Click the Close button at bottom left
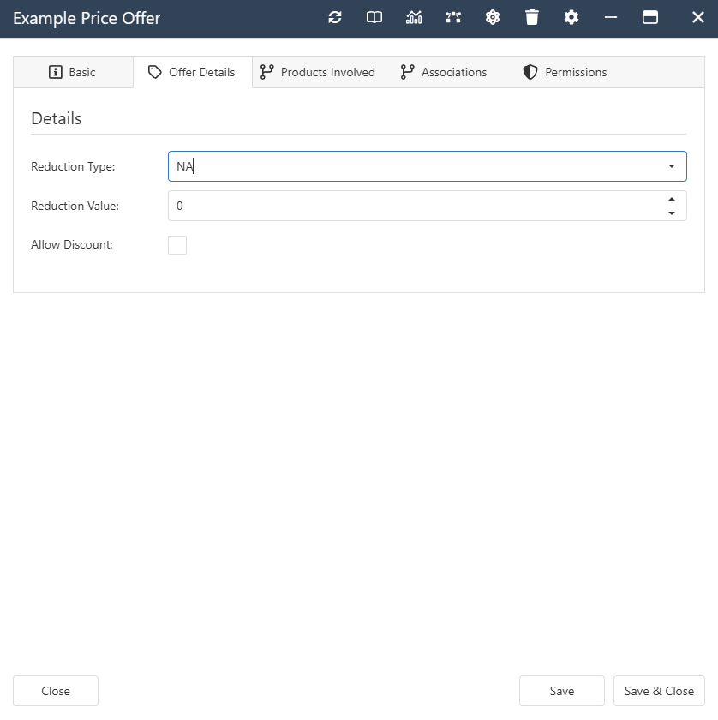This screenshot has width=718, height=720. tap(55, 691)
